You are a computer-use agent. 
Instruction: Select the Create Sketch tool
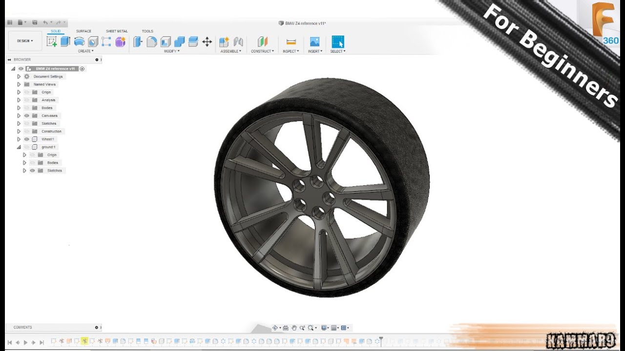click(x=52, y=42)
